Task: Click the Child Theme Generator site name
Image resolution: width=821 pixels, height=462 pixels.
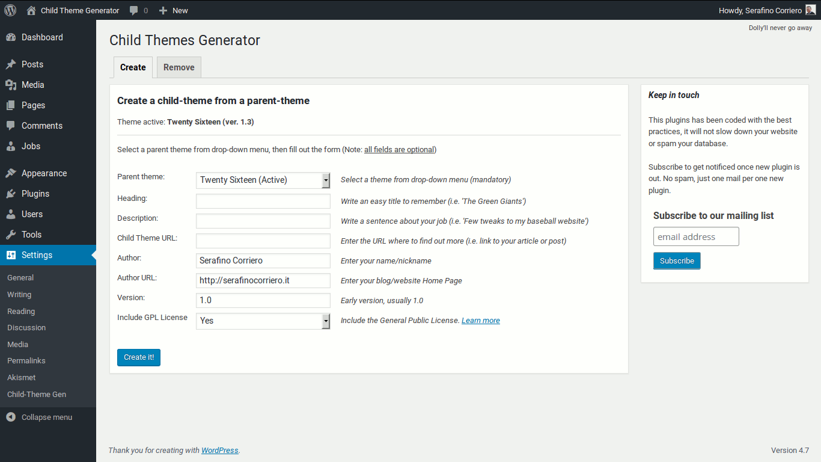Action: [x=80, y=10]
